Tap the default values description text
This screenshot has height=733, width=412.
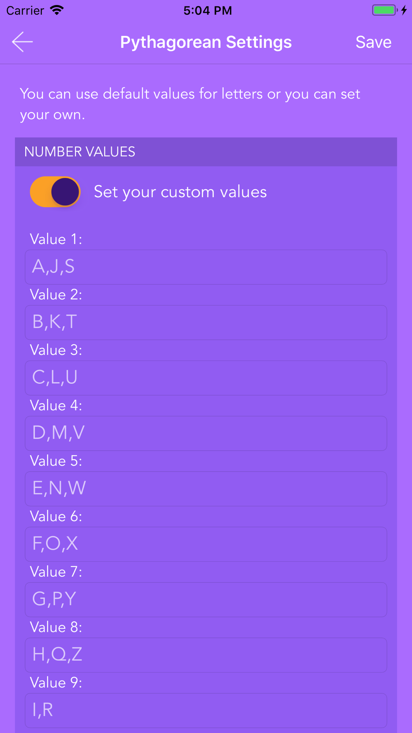point(190,104)
